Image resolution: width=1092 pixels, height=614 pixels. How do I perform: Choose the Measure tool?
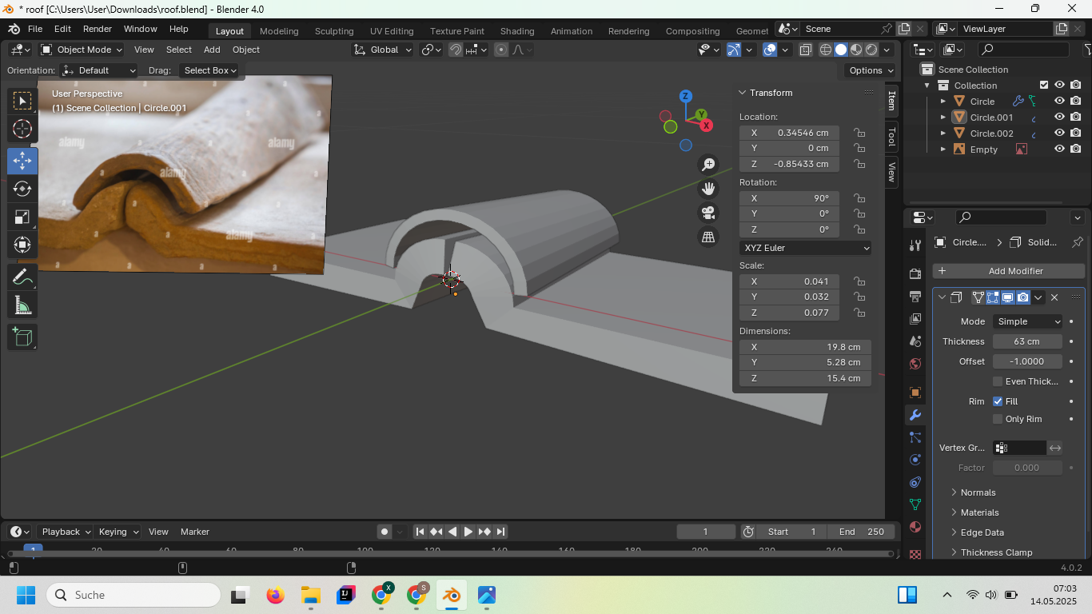coord(22,305)
